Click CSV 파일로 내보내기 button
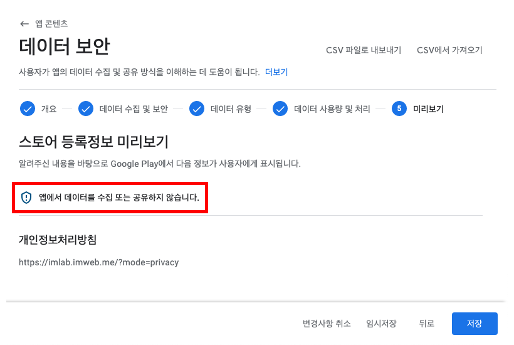 tap(364, 50)
